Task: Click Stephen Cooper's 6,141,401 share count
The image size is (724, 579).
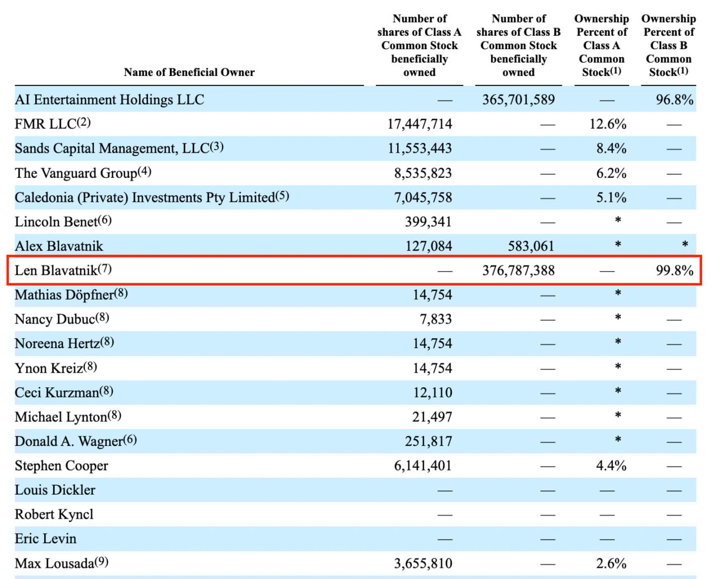Action: 422,466
